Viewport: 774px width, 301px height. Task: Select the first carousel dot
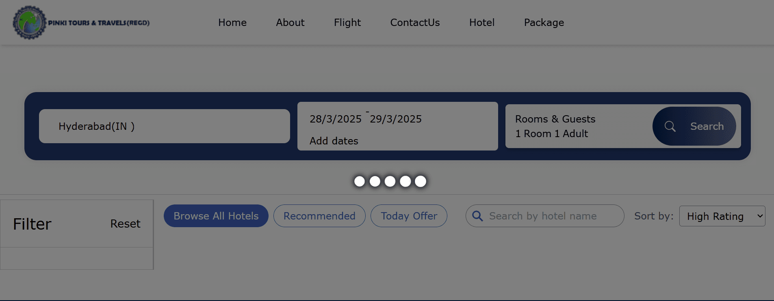(x=360, y=181)
